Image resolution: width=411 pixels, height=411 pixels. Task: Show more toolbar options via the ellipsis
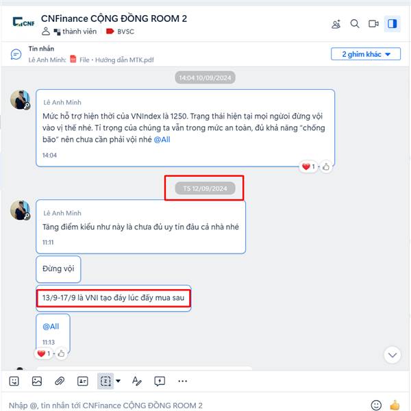pyautogui.click(x=182, y=381)
